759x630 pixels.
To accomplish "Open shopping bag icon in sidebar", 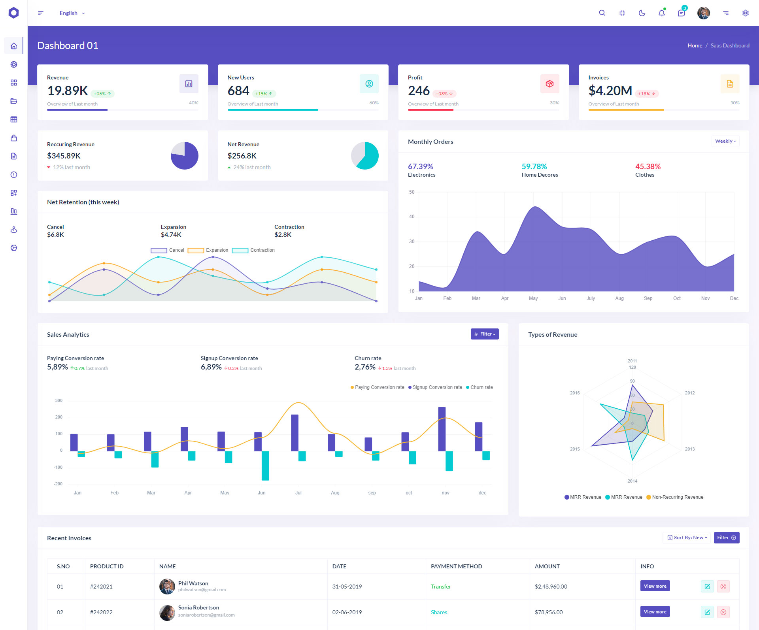I will (x=14, y=138).
